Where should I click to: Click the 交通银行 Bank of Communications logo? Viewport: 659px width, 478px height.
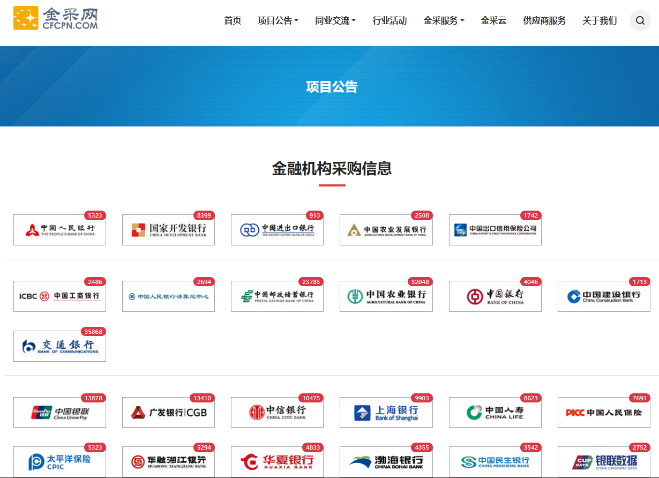click(x=59, y=346)
